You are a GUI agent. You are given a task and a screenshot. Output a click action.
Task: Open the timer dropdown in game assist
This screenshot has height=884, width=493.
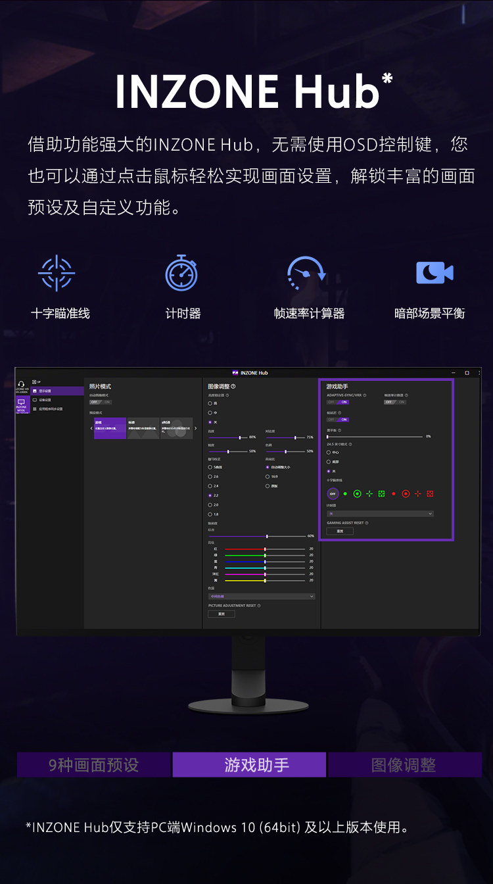tap(380, 514)
